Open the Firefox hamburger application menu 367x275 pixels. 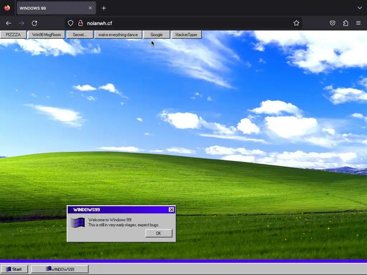[358, 23]
